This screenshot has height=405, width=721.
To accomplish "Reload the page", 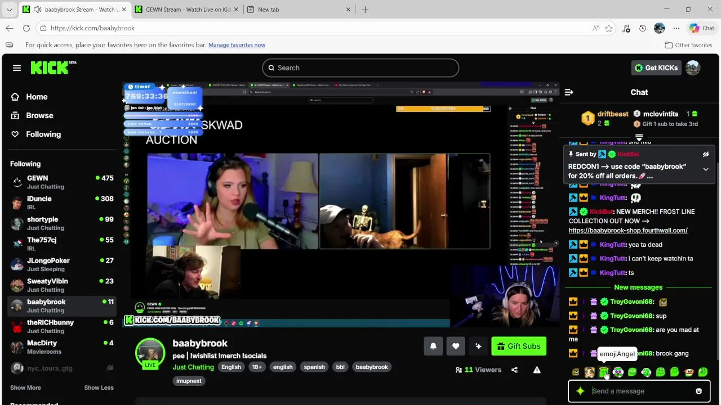I will point(26,28).
